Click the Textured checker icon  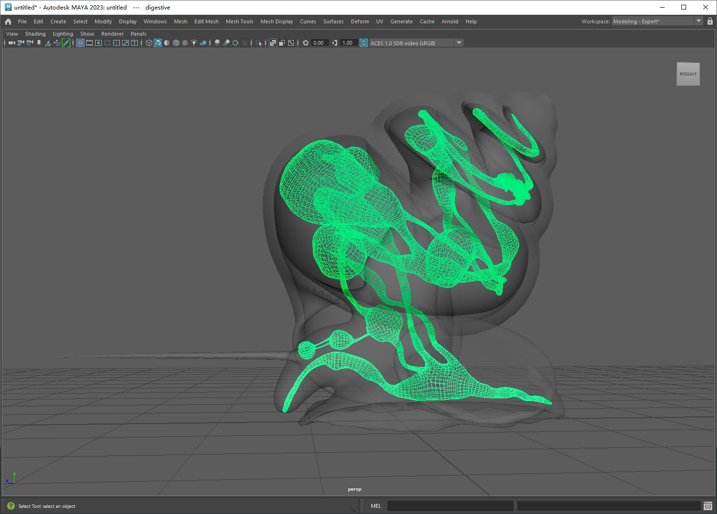pyautogui.click(x=185, y=43)
